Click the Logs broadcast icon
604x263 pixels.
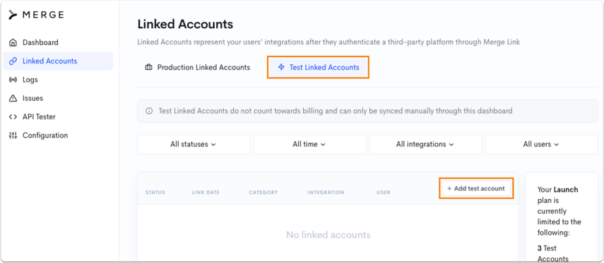coord(13,80)
